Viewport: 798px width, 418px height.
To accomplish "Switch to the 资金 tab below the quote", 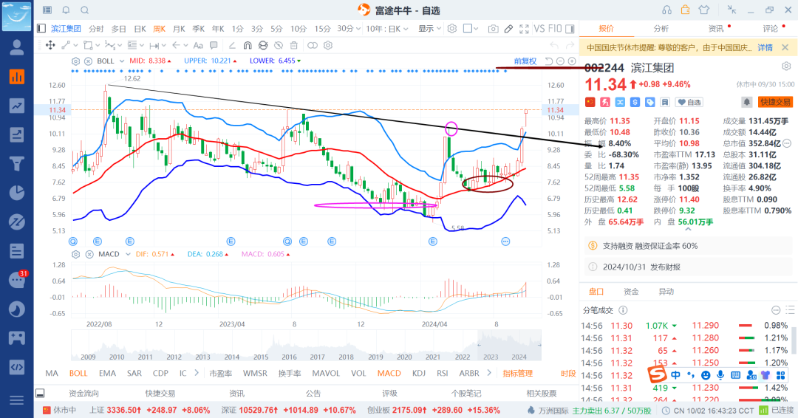I will point(631,292).
